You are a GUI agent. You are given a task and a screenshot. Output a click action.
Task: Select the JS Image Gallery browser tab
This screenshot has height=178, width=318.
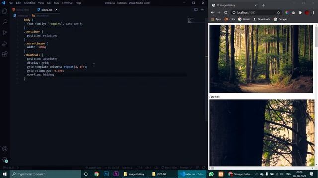pos(234,5)
